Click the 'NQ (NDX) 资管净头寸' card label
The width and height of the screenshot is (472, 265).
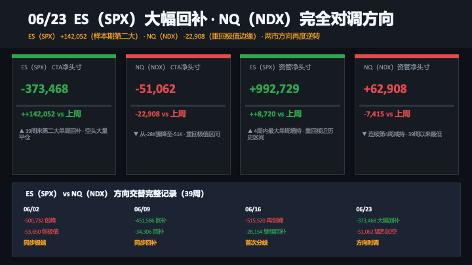coord(397,67)
